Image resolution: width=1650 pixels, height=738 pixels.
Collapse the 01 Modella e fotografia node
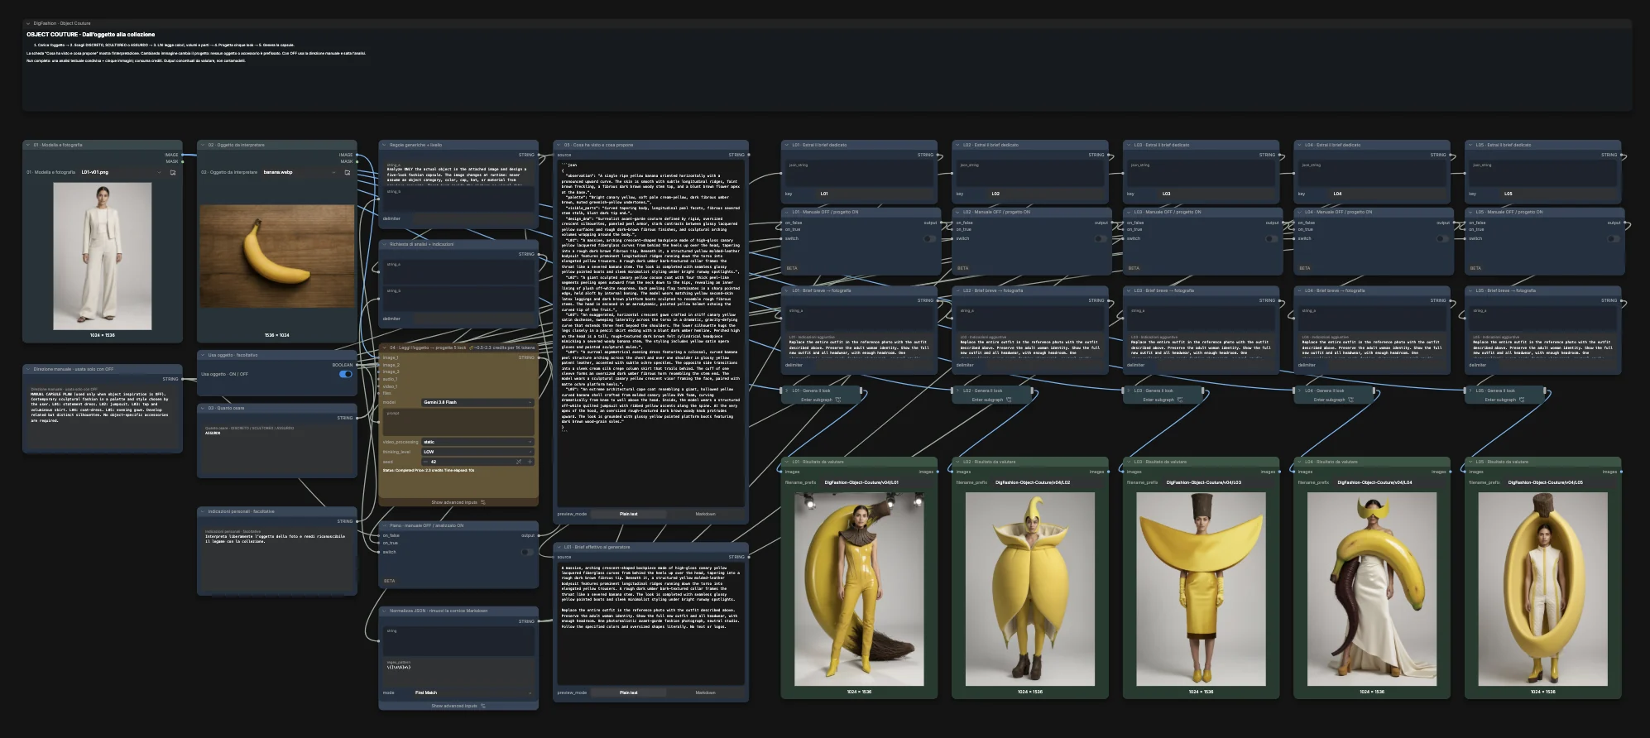point(28,145)
